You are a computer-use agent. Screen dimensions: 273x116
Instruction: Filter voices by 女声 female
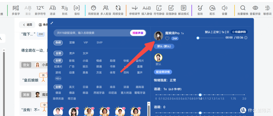85,53
